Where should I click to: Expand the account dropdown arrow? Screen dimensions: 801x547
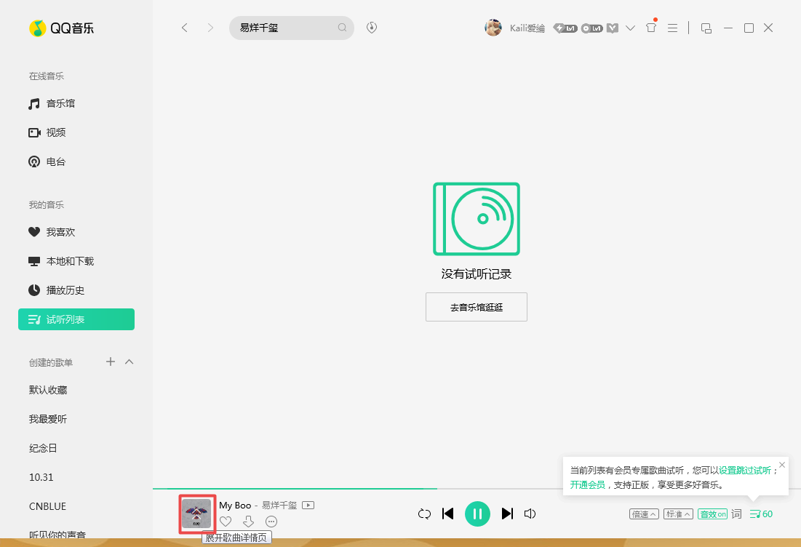(x=630, y=28)
